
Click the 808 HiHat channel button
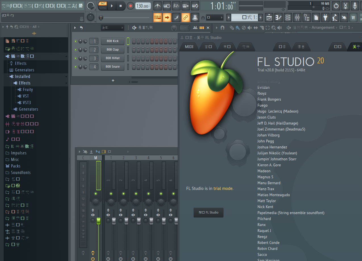click(x=113, y=58)
